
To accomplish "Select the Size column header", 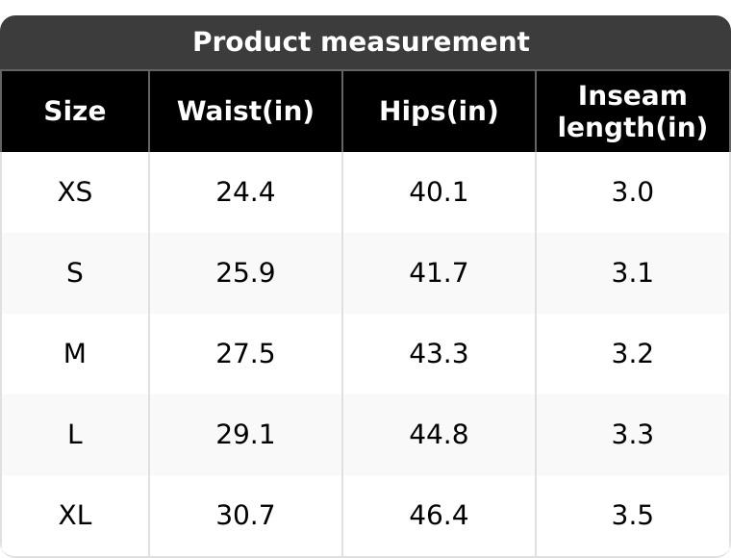I will (x=75, y=112).
